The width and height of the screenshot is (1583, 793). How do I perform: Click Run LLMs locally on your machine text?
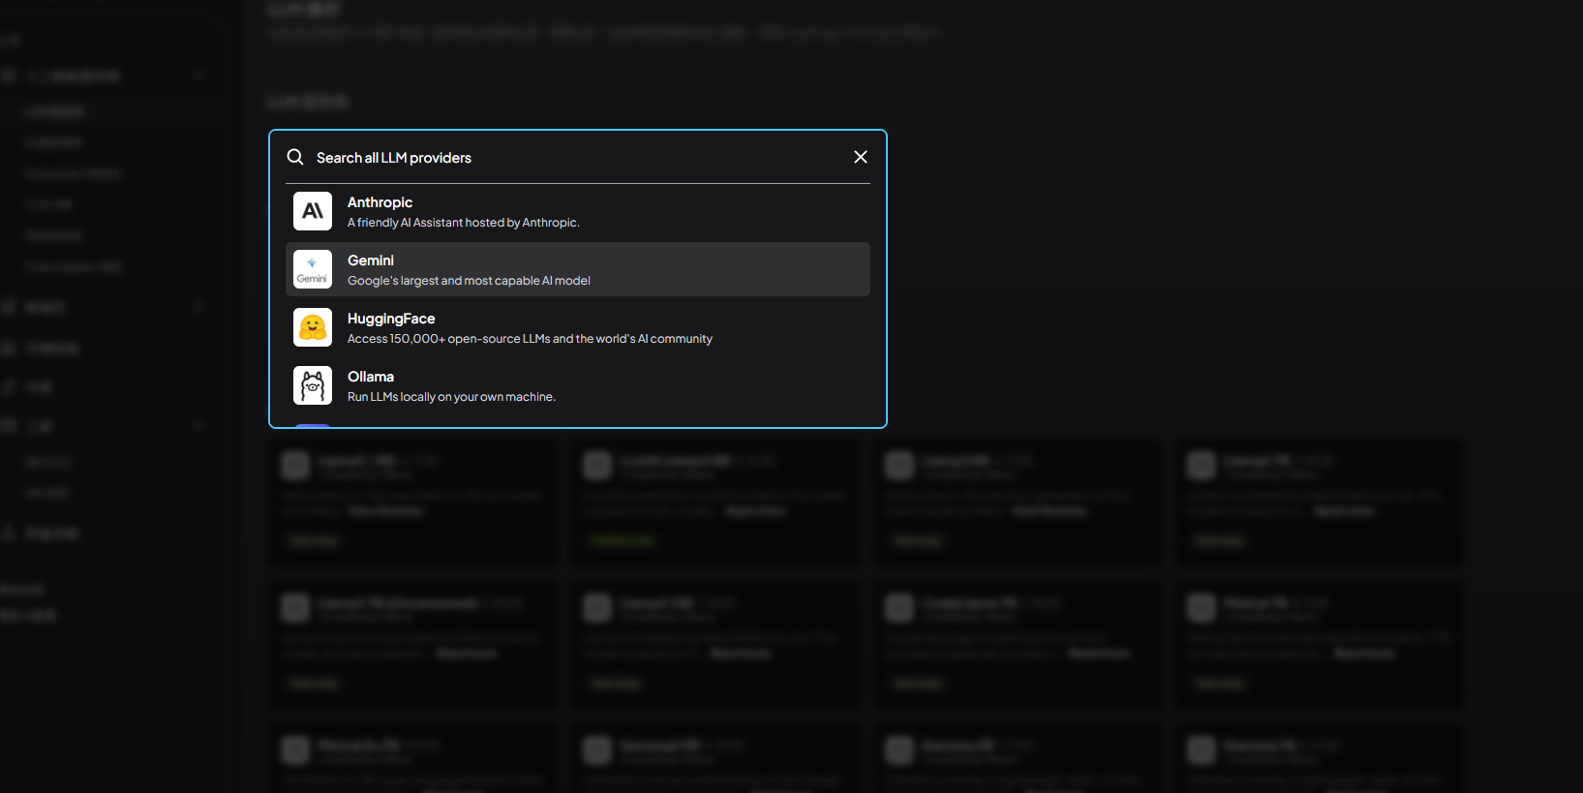tap(451, 397)
